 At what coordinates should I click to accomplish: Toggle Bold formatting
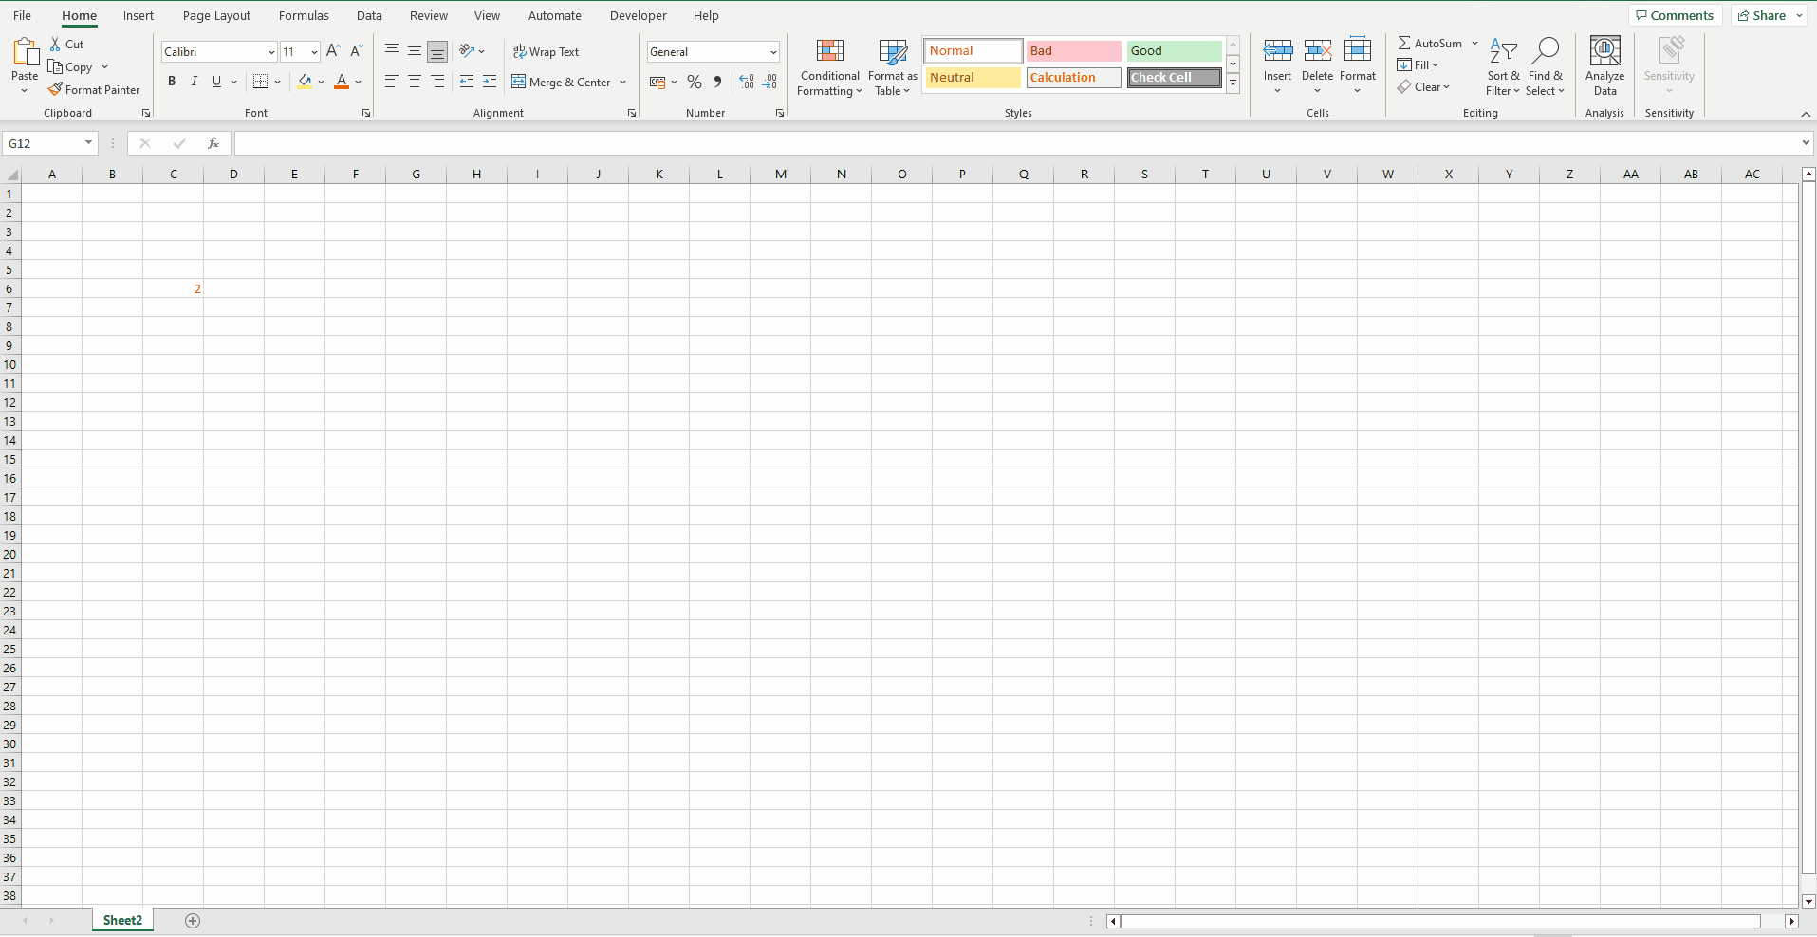point(172,82)
